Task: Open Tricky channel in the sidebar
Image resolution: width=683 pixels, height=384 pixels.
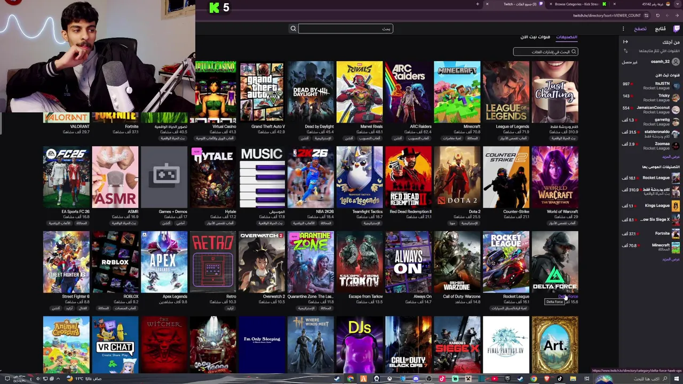Action: 651,98
